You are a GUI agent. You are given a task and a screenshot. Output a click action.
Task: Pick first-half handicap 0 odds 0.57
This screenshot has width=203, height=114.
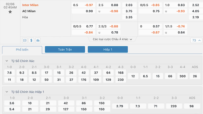point(150,26)
